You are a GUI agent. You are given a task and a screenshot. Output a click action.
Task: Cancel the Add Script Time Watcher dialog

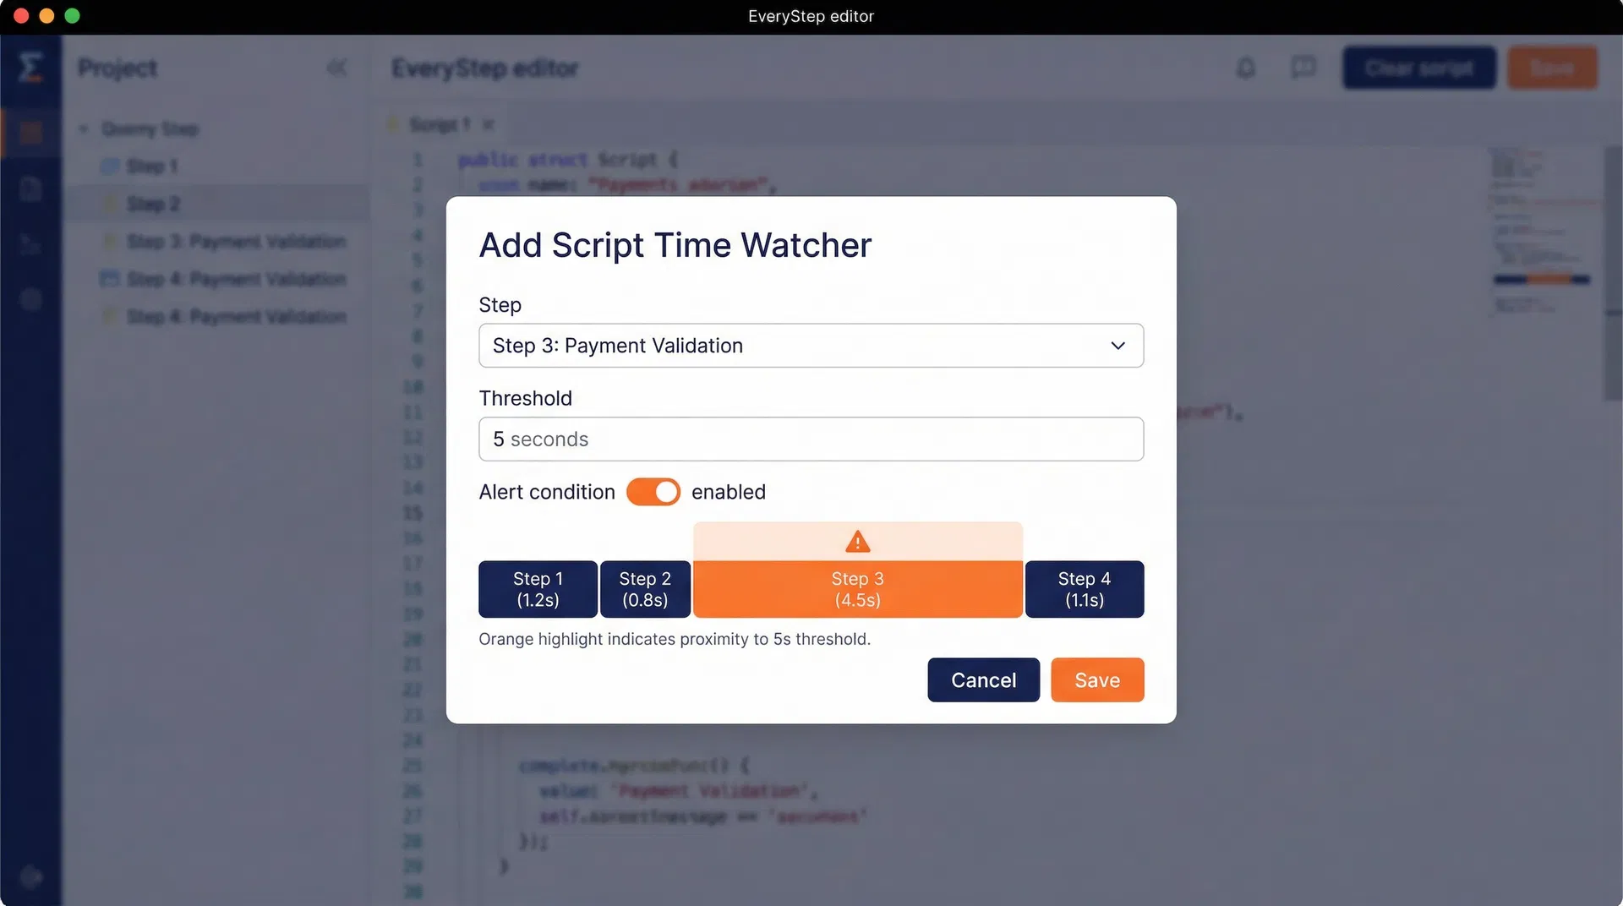click(x=983, y=679)
